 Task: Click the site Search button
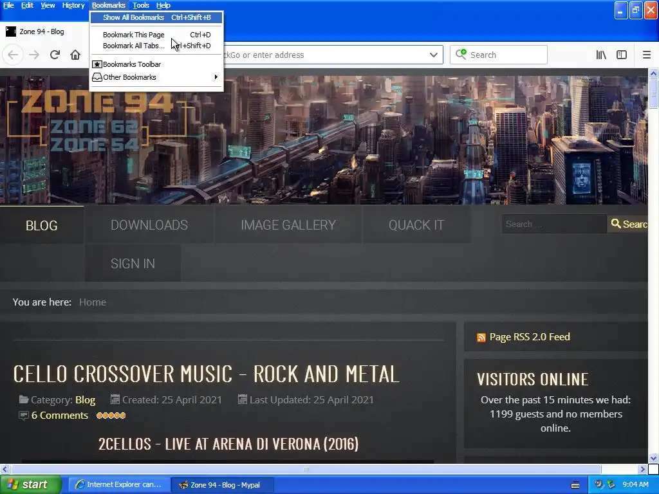coord(628,224)
